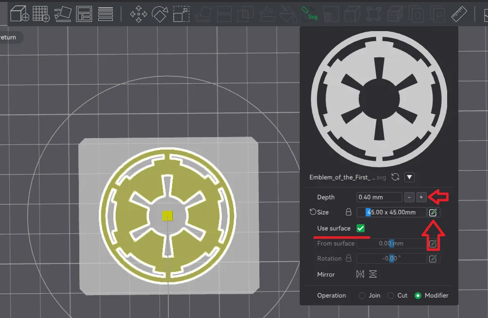Click the edit icon beside the Rotation field

coord(433,259)
